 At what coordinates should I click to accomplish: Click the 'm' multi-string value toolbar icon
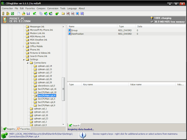(x=73, y=14)
